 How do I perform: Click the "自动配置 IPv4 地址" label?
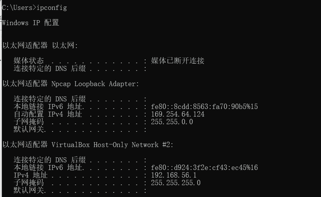pyautogui.click(x=48, y=114)
